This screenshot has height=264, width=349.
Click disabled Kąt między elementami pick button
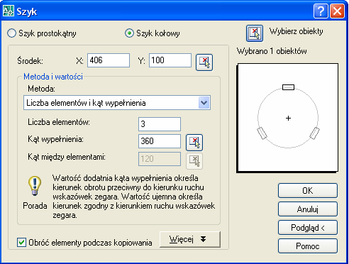point(194,161)
